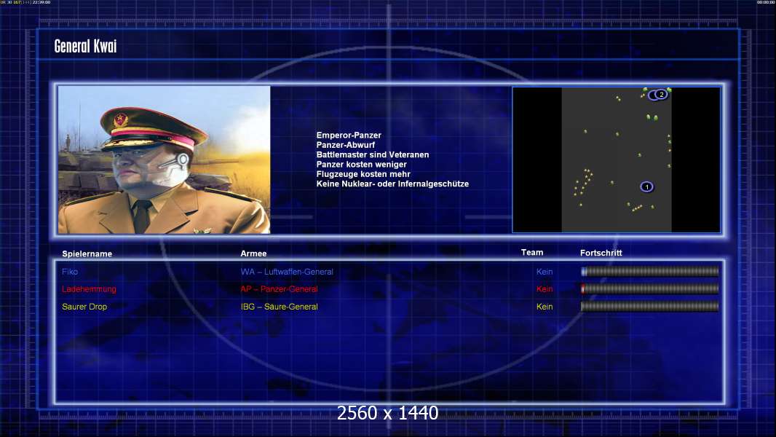
Task: Click the General Kwai portrait image
Action: [x=165, y=160]
